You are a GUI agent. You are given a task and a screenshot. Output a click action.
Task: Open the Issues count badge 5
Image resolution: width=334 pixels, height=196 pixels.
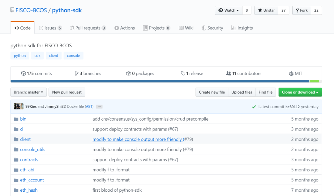[60, 28]
